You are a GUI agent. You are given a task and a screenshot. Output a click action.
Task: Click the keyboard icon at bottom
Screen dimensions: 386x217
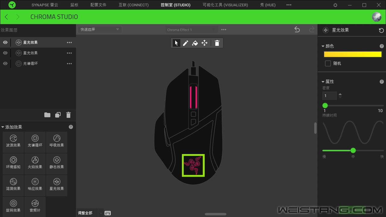pyautogui.click(x=108, y=213)
